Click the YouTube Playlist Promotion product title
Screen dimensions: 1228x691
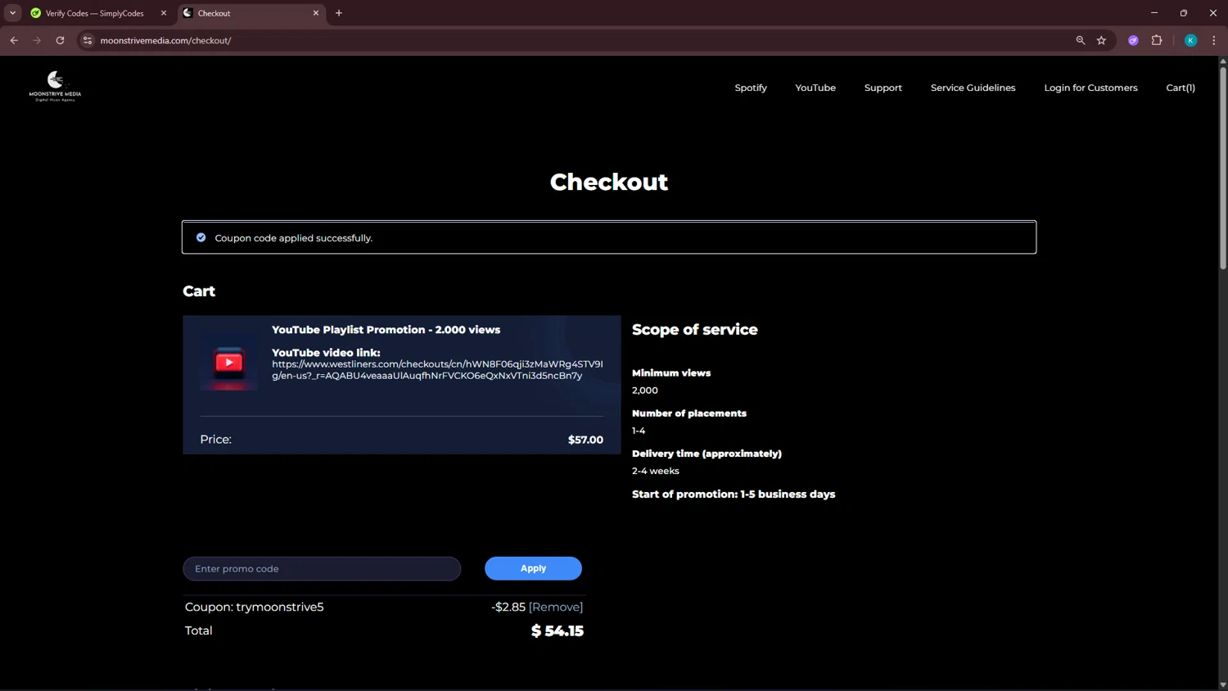click(x=386, y=330)
